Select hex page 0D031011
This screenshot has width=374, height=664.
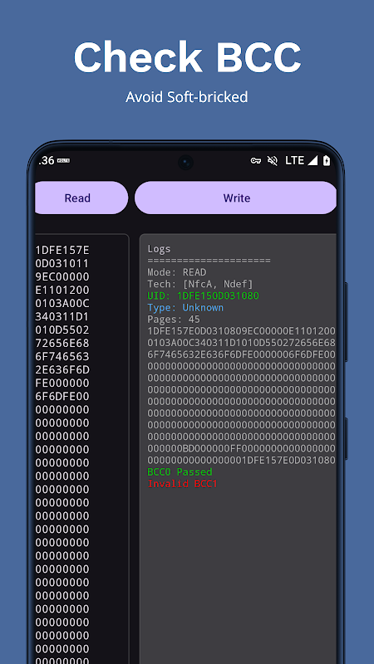point(62,263)
